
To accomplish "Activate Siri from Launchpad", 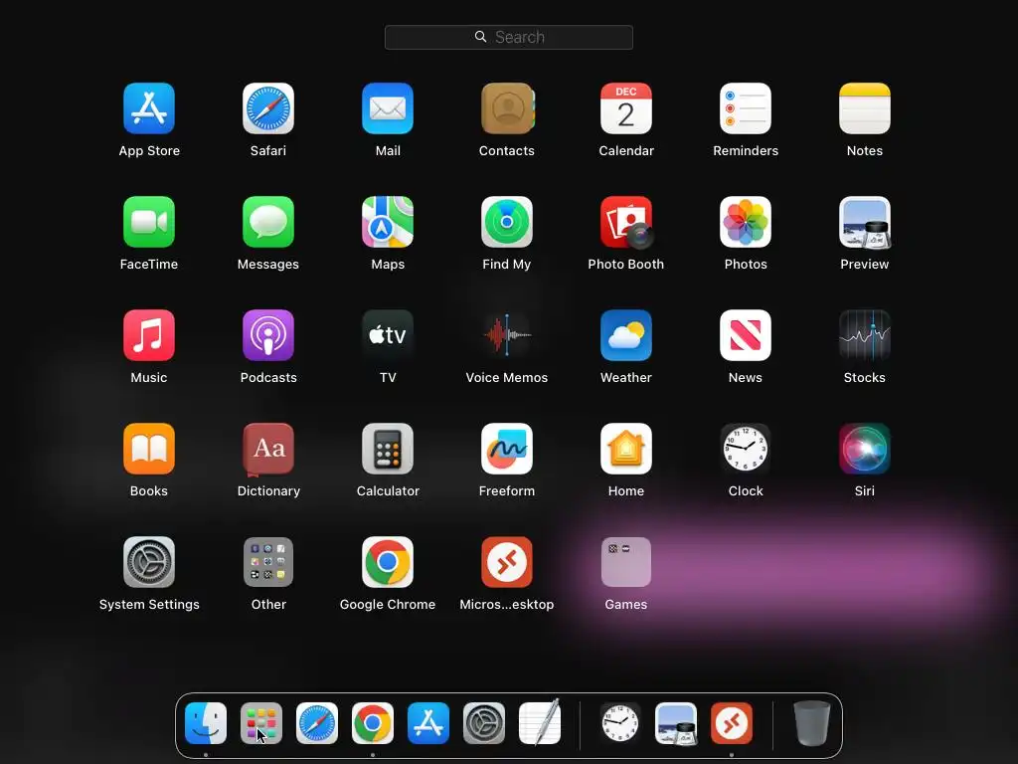I will pyautogui.click(x=865, y=449).
